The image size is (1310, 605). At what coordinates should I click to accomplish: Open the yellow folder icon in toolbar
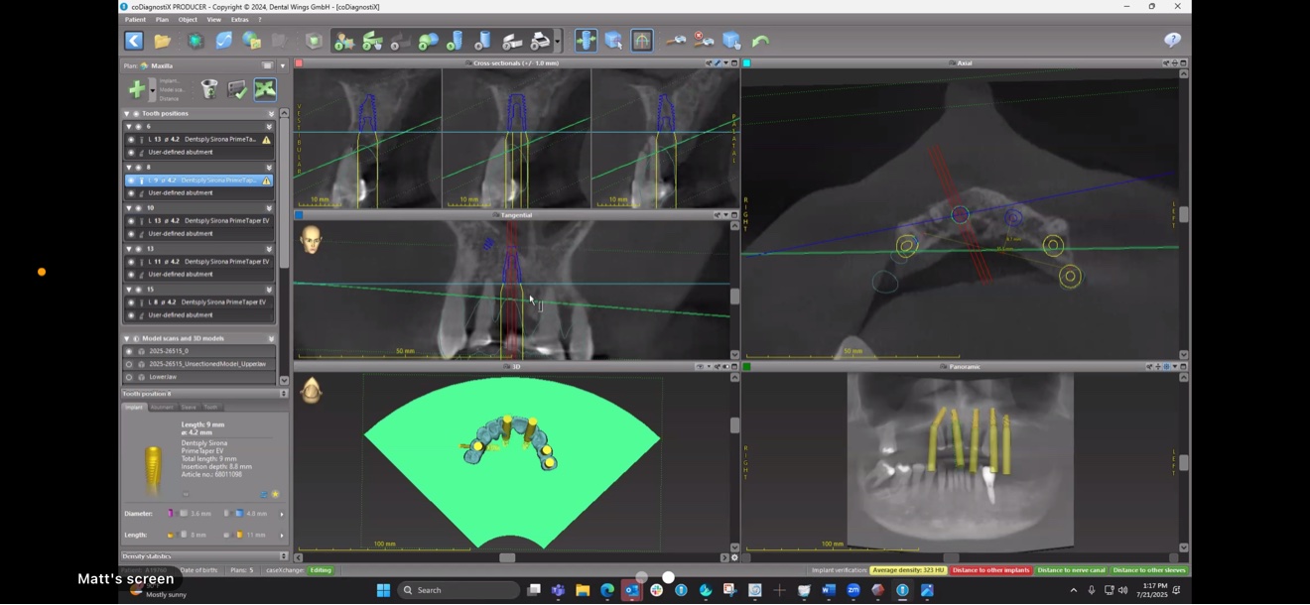162,41
